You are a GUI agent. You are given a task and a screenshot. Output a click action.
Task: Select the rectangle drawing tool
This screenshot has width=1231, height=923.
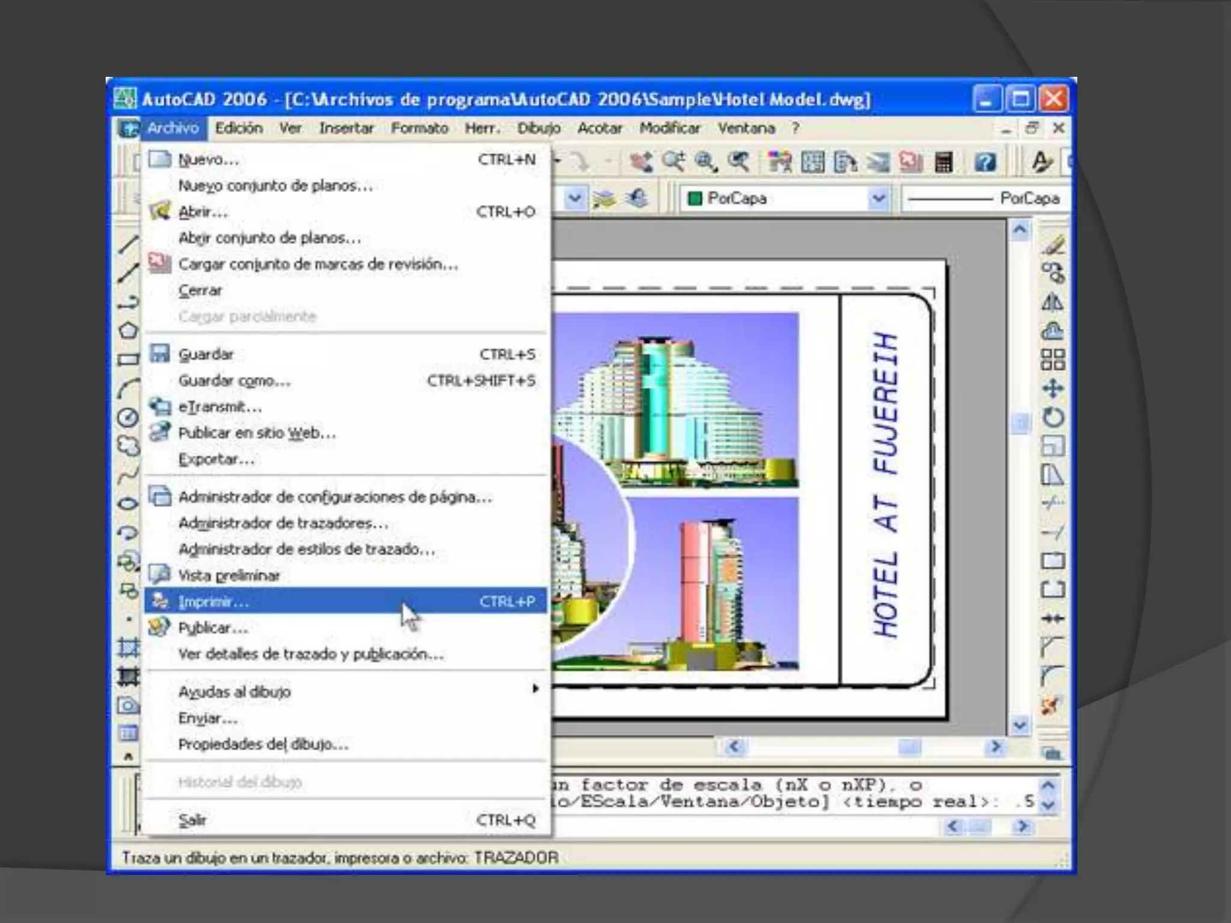click(128, 359)
